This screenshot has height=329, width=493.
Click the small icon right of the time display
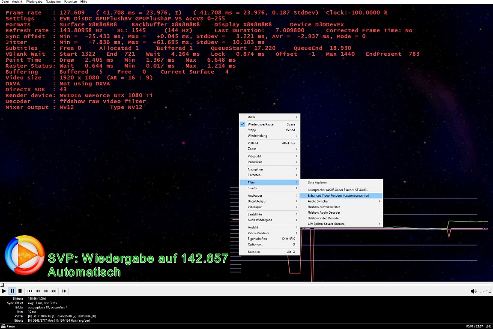[x=488, y=326]
